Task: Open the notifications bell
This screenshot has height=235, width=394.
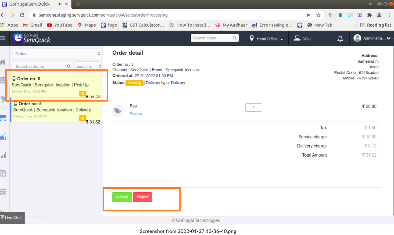Action: pyautogui.click(x=340, y=39)
